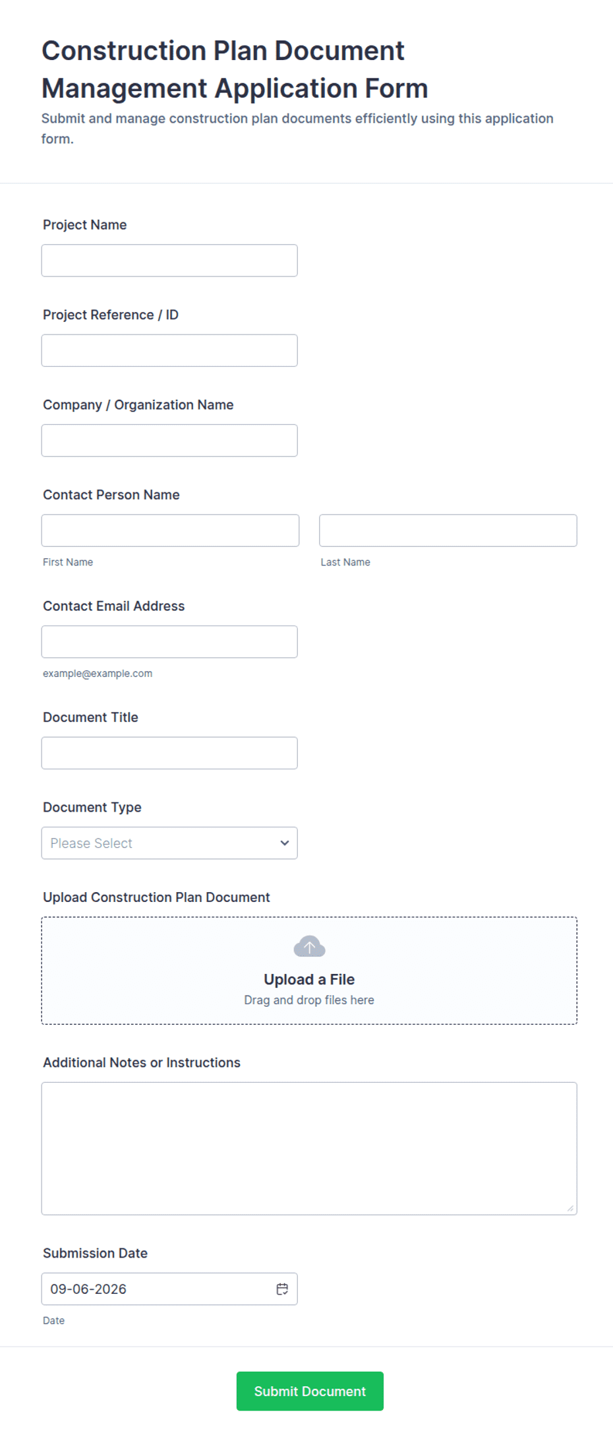Focus the Contact Email Address field
Viewport: 613px width, 1443px height.
click(169, 641)
